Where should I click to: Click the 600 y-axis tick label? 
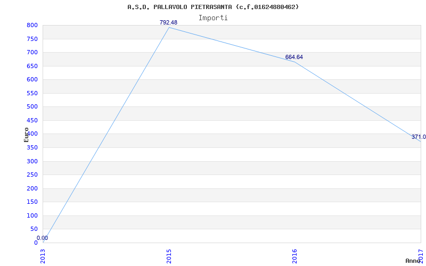point(32,79)
